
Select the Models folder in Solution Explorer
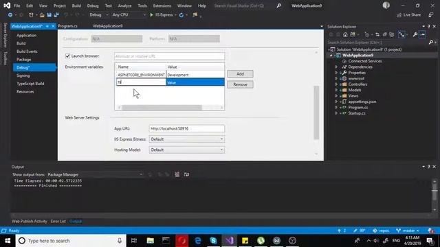click(355, 90)
